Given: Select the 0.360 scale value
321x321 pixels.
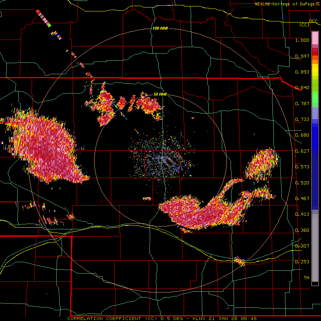Looking at the screenshot, I should [302, 230].
